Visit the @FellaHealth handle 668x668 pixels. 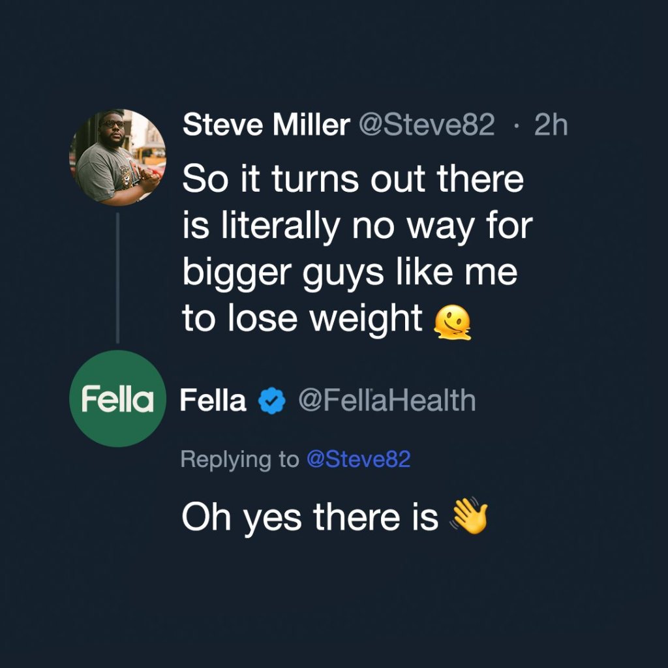(387, 400)
